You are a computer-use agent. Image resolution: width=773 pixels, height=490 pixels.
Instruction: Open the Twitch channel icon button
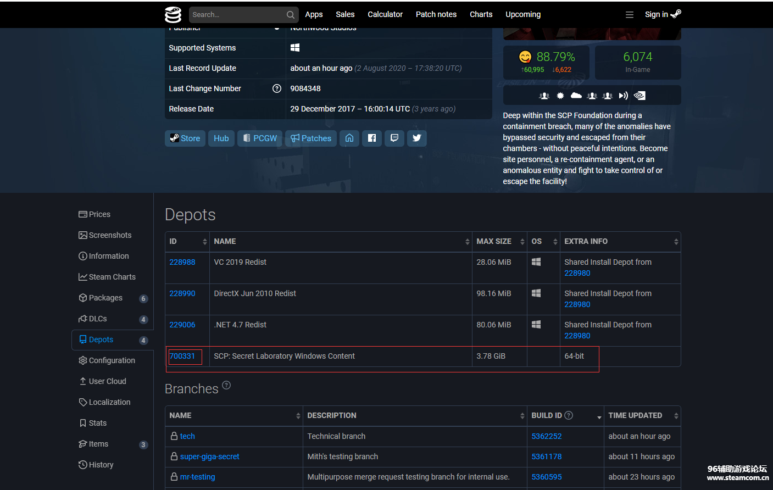pos(394,138)
